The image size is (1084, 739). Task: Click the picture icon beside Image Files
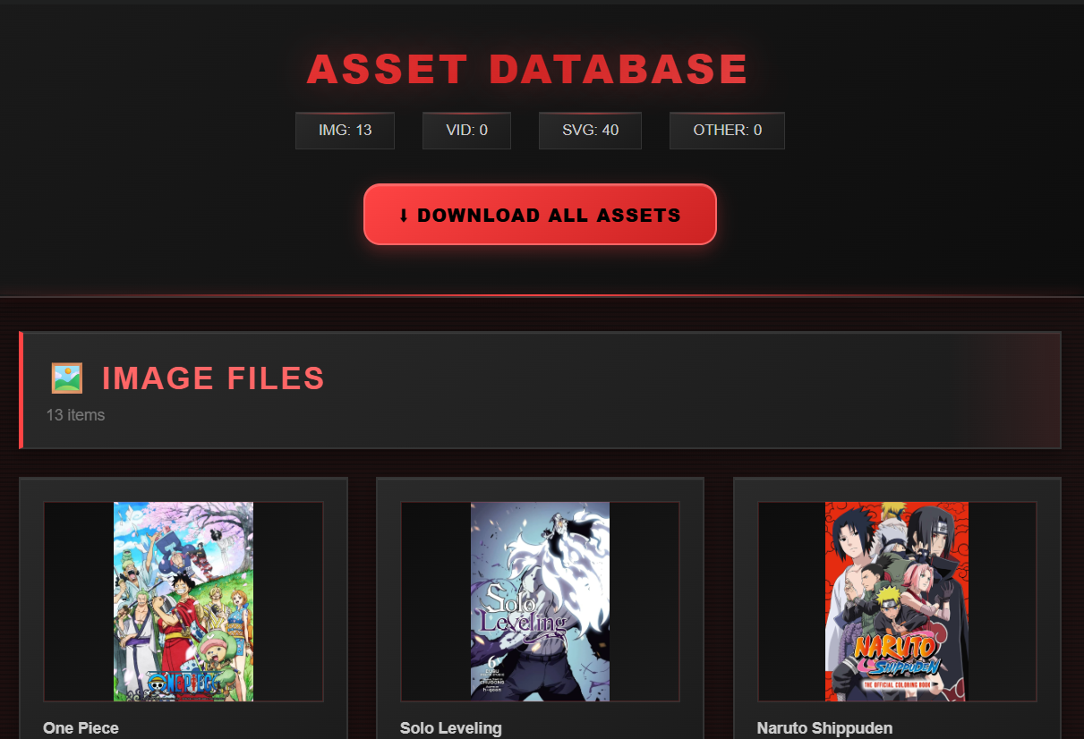[x=67, y=378]
